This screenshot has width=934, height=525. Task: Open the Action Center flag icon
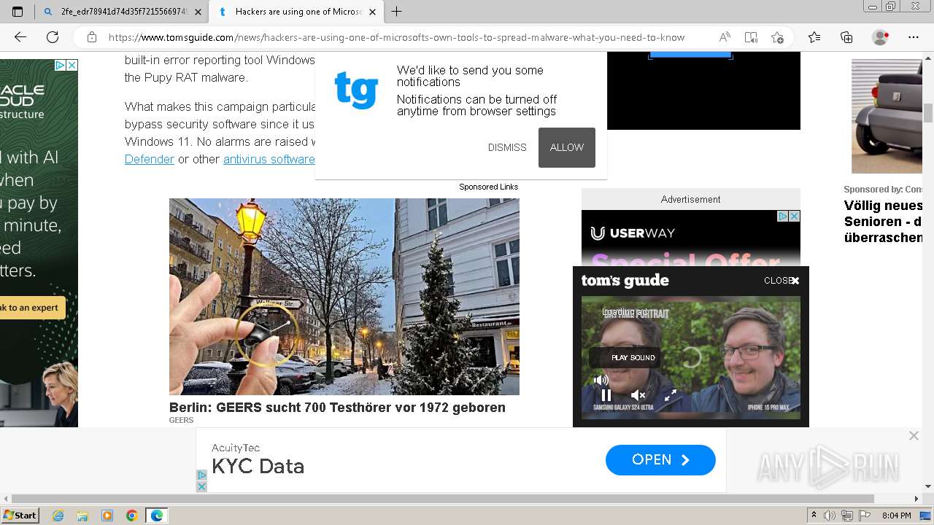(865, 516)
